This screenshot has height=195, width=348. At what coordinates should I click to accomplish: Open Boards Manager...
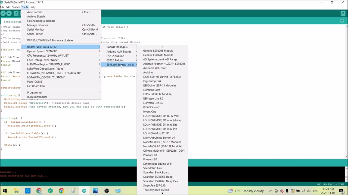pyautogui.click(x=119, y=47)
